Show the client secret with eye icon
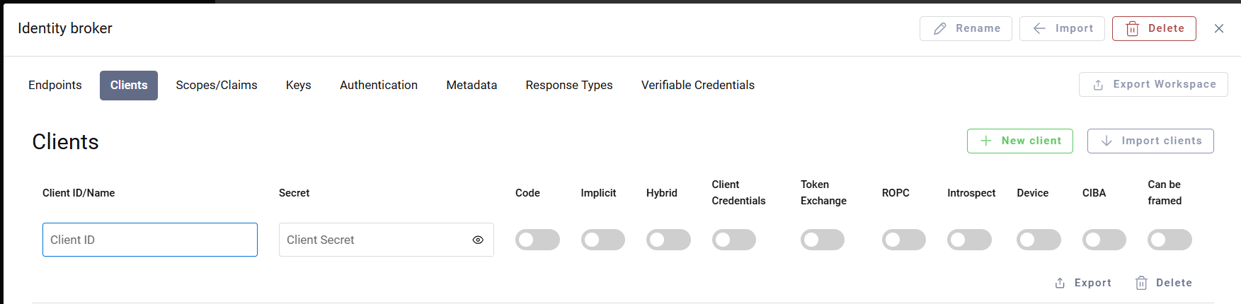1241x304 pixels. point(478,240)
